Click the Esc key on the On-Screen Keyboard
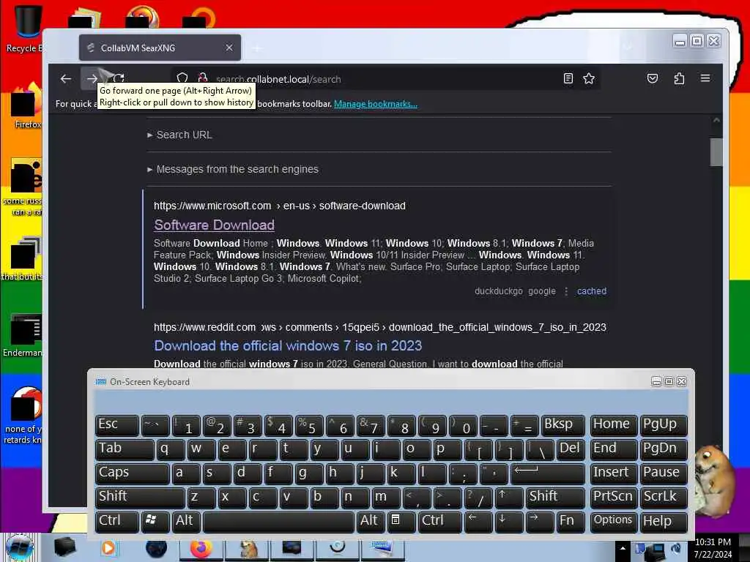Image resolution: width=750 pixels, height=562 pixels. click(x=117, y=425)
